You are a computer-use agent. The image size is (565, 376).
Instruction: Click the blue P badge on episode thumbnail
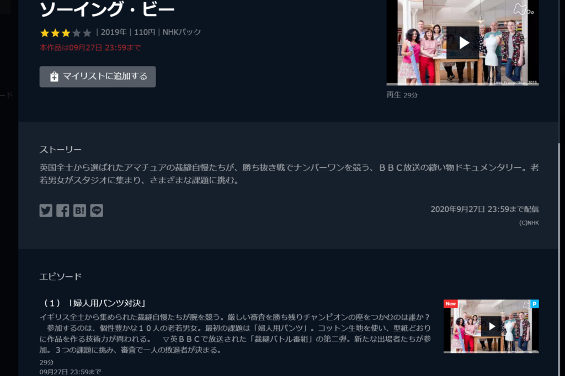534,304
